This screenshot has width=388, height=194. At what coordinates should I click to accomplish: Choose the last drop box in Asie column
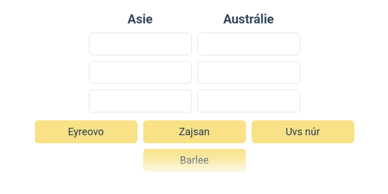[140, 101]
